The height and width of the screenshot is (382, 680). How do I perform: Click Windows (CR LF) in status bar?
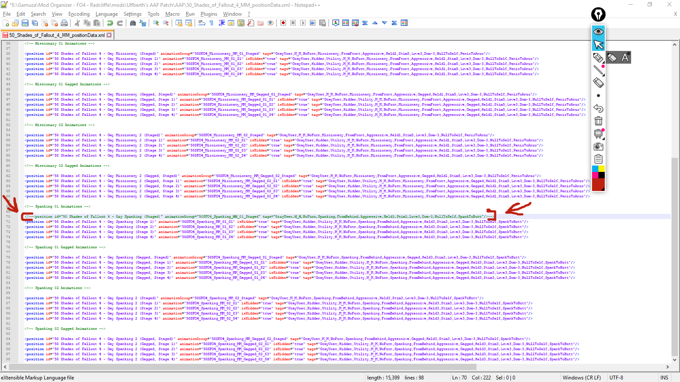[582, 377]
